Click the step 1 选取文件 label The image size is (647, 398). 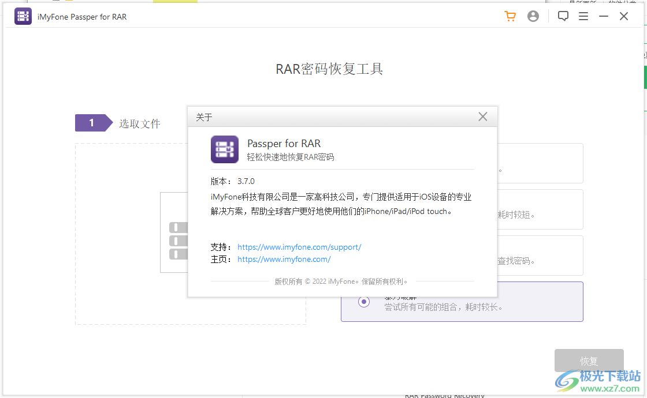(139, 123)
